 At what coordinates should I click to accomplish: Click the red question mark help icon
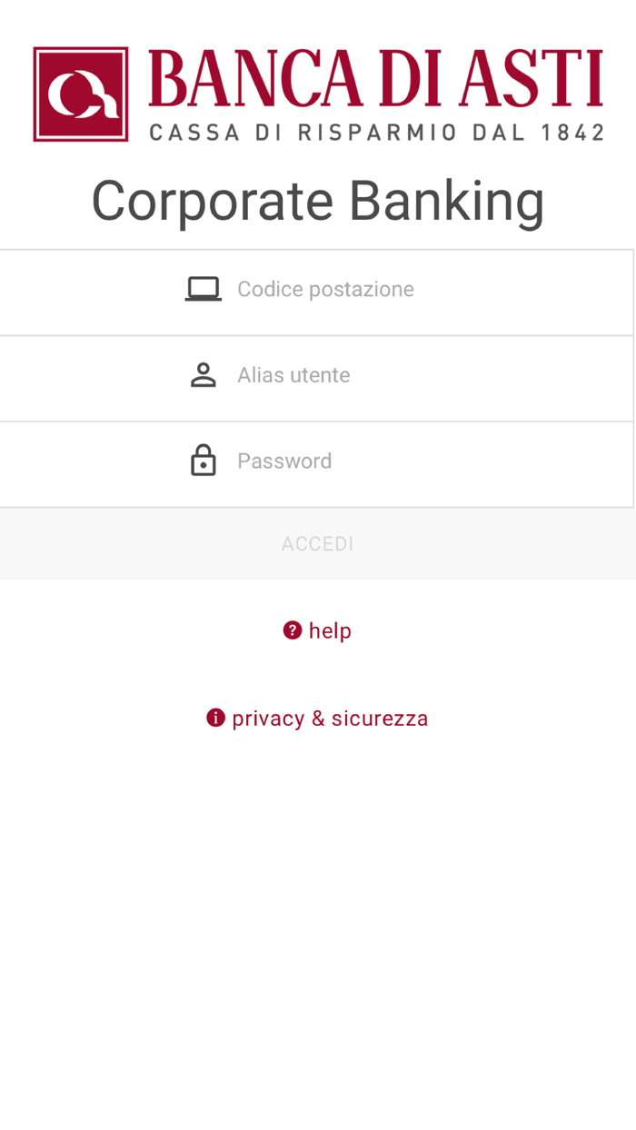(291, 629)
